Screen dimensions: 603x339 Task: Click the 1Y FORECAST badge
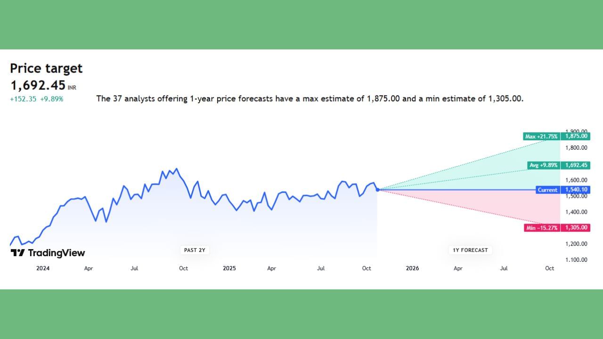(x=470, y=250)
